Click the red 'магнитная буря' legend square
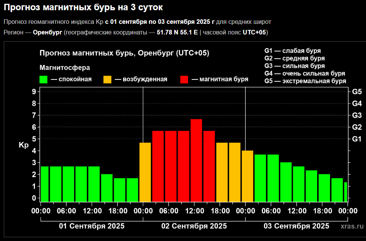The image size is (366, 241). pyautogui.click(x=185, y=79)
